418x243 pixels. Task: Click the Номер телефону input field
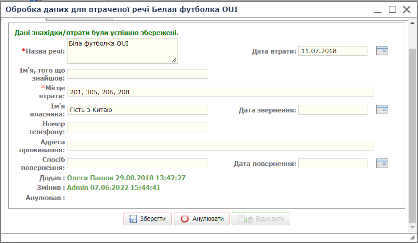point(137,127)
